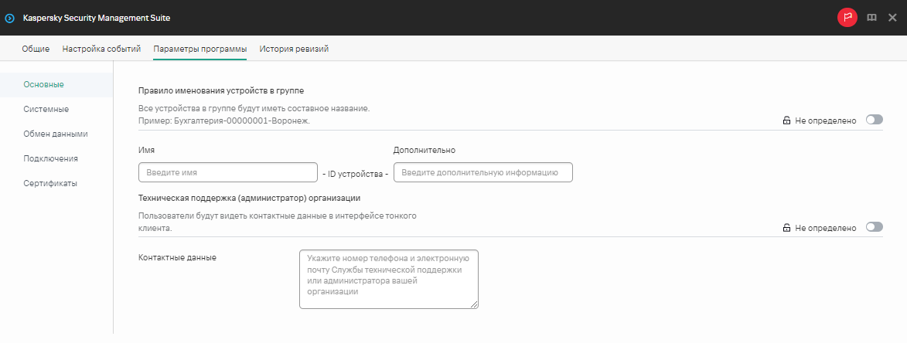
Task: Click inside the Контактные данные text area
Action: pyautogui.click(x=388, y=278)
